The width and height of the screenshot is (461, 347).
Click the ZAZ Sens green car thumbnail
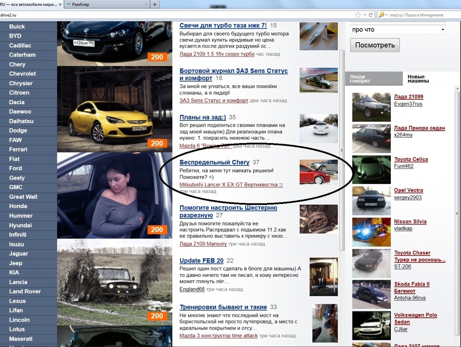319,80
